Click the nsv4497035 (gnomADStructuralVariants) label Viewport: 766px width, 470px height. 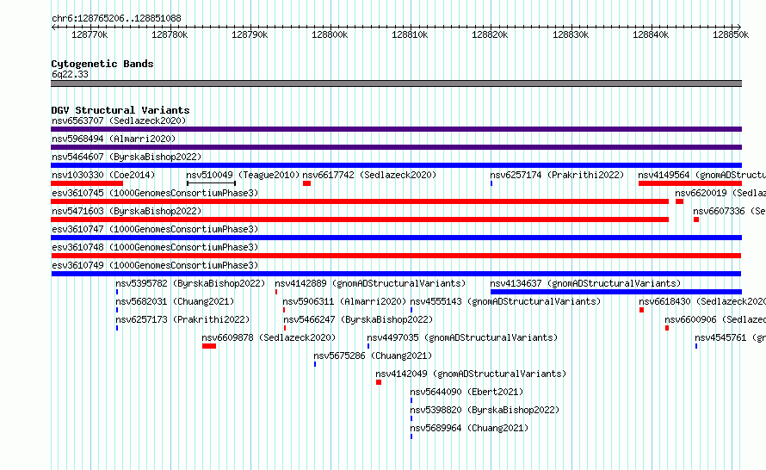point(462,337)
